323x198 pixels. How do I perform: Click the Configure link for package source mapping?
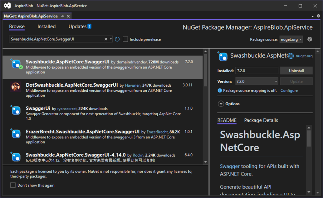pos(289,90)
